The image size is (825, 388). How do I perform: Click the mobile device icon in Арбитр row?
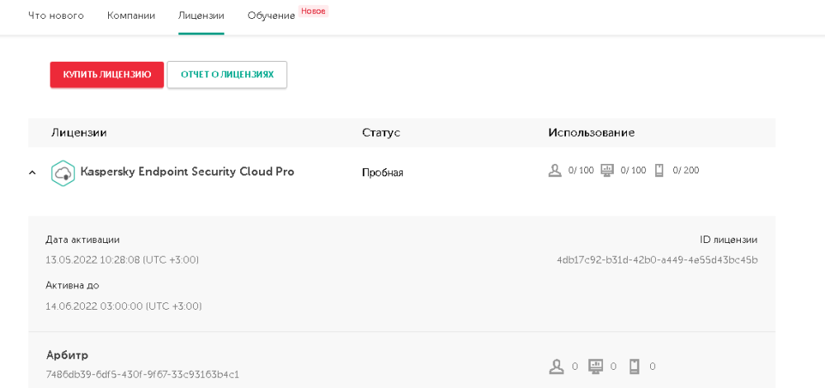[x=634, y=366]
